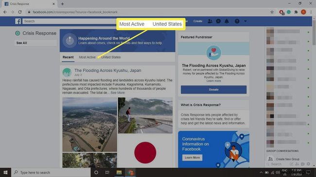Click the globe avatar on flooding post

pyautogui.click(x=67, y=72)
